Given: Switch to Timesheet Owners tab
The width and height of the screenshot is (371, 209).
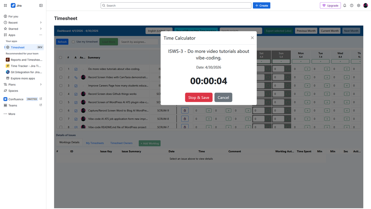Looking at the screenshot, I should click(121, 143).
